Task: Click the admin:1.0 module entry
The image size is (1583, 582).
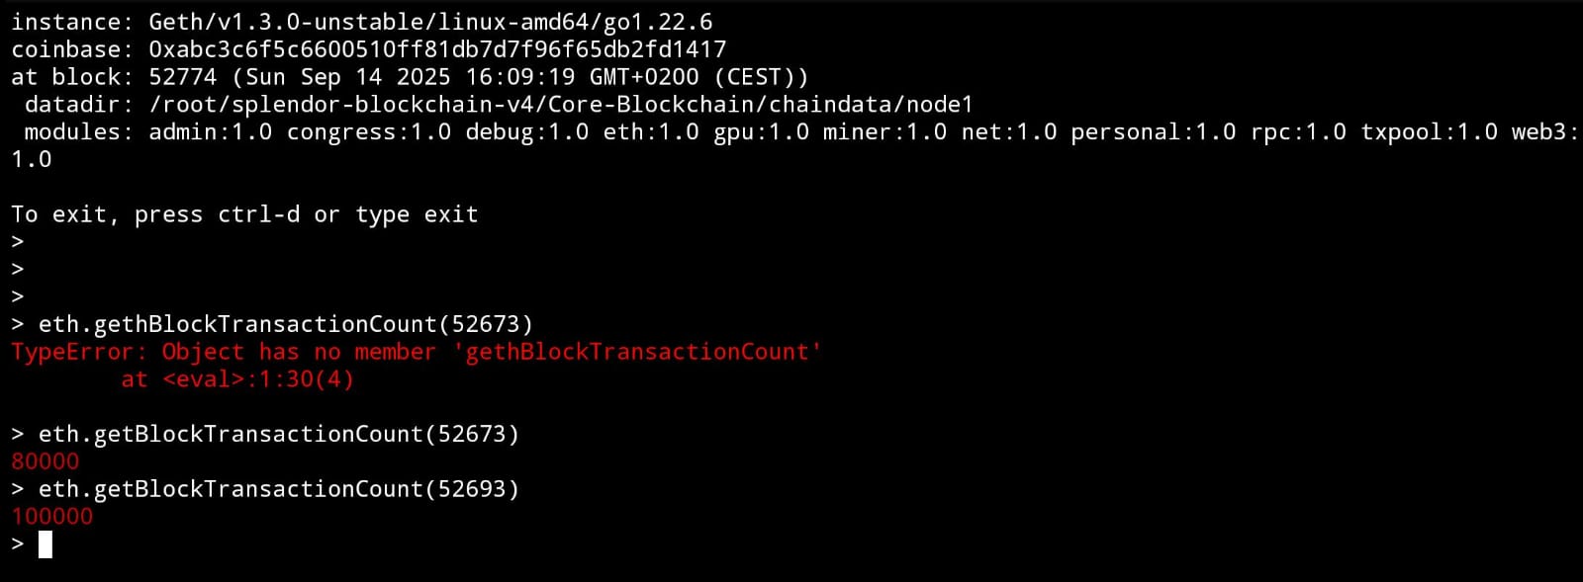Action: [x=210, y=132]
